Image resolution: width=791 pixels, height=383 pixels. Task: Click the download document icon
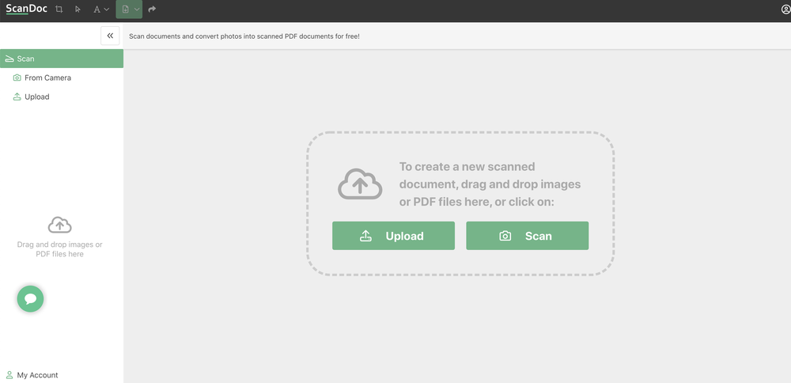(x=125, y=9)
